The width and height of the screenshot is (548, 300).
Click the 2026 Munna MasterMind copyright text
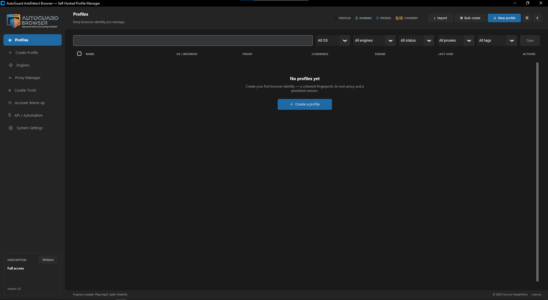[510, 295]
